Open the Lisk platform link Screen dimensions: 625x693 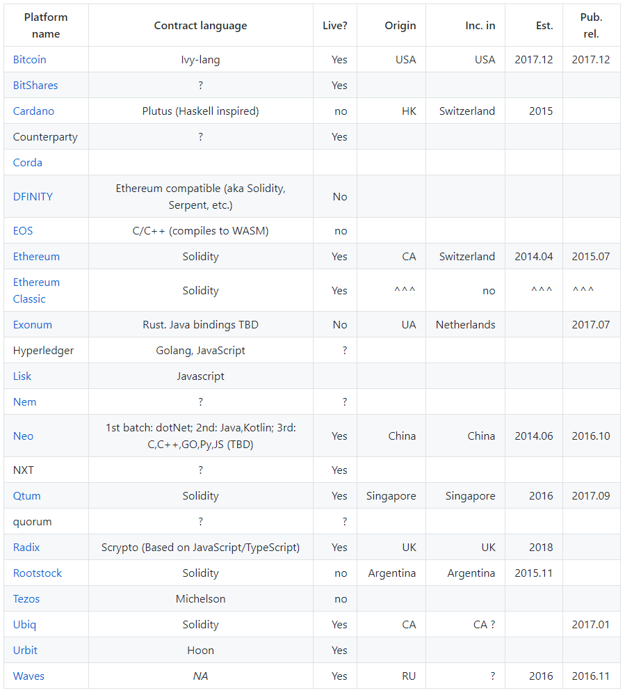click(22, 376)
